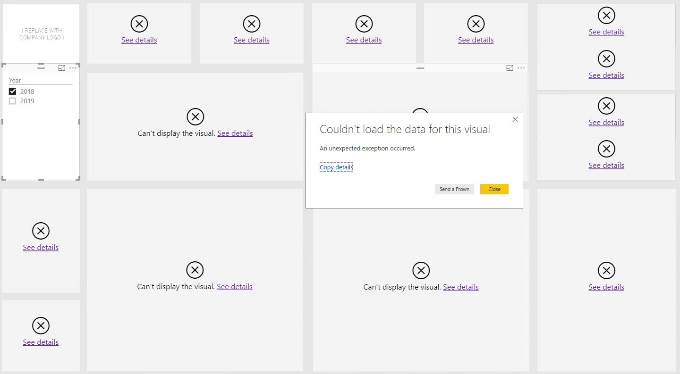This screenshot has width=680, height=374.
Task: Check the 2019 year checkbox
Action: [13, 101]
